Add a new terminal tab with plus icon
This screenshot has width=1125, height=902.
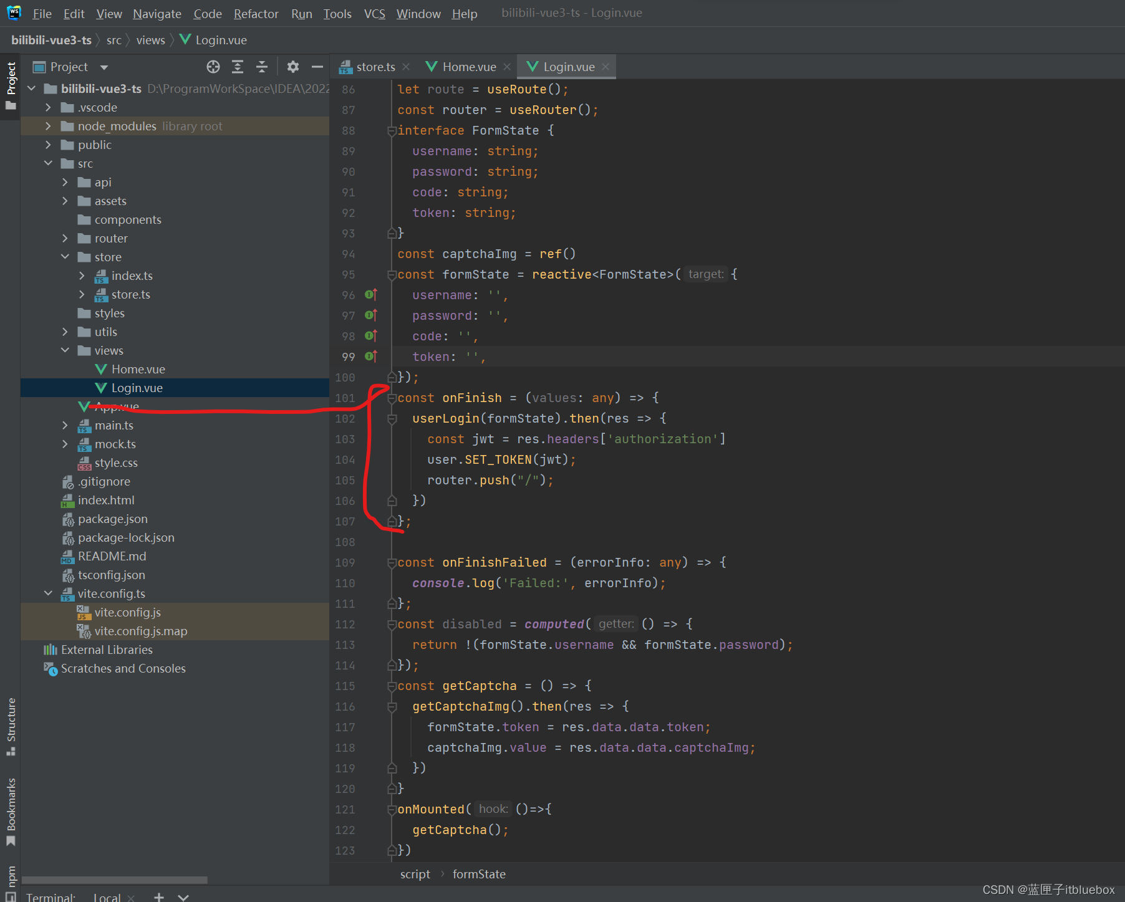click(159, 897)
